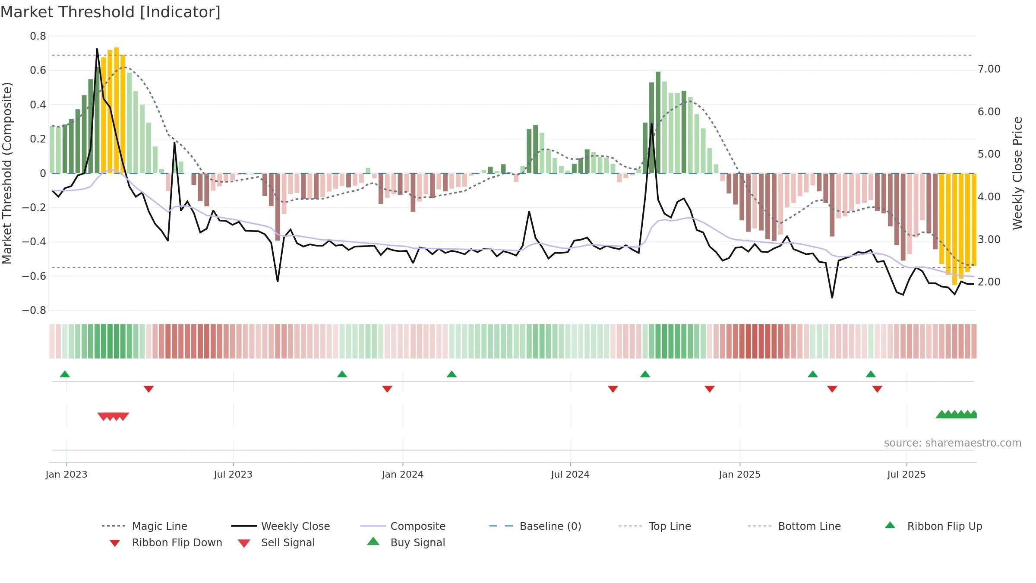The width and height of the screenshot is (1036, 583).
Task: Toggle the Ribbon Flip Down legend entry
Action: point(166,542)
